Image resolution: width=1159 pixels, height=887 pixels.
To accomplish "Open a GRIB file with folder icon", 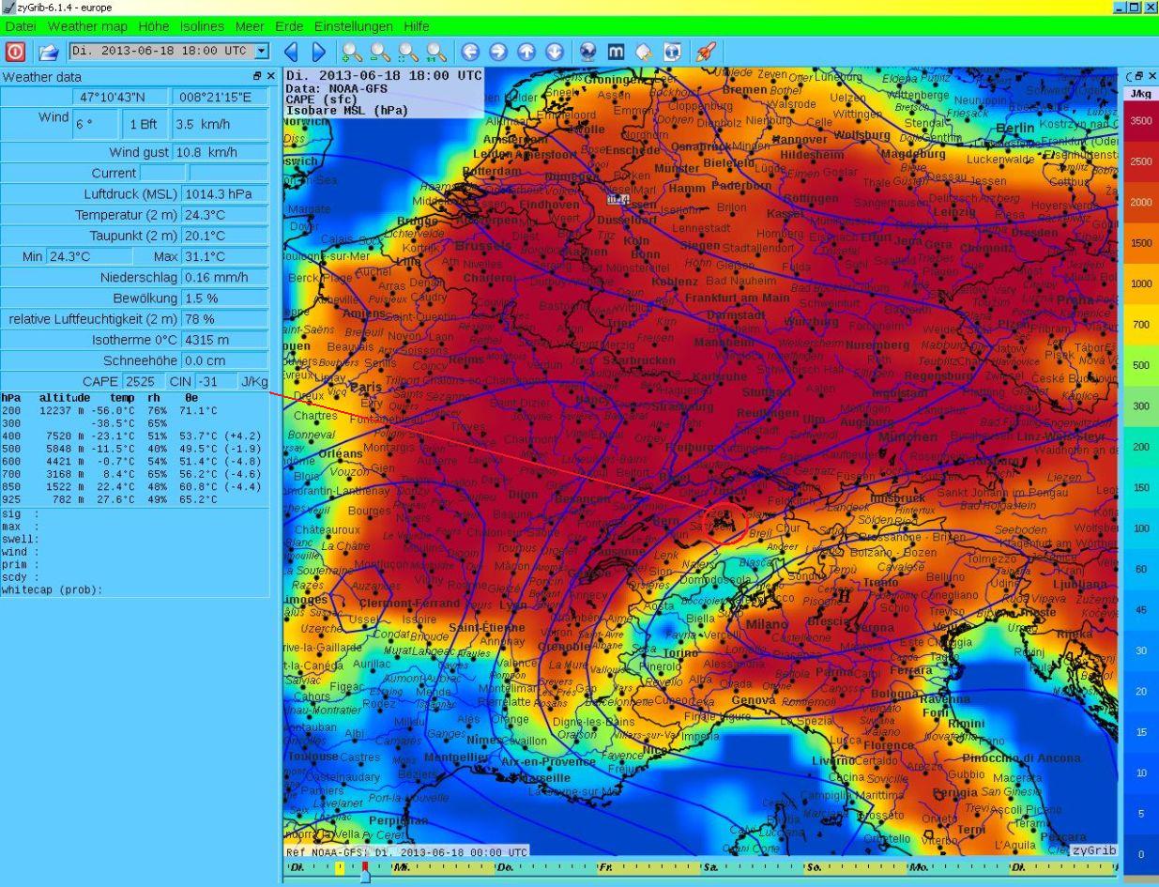I will click(48, 52).
